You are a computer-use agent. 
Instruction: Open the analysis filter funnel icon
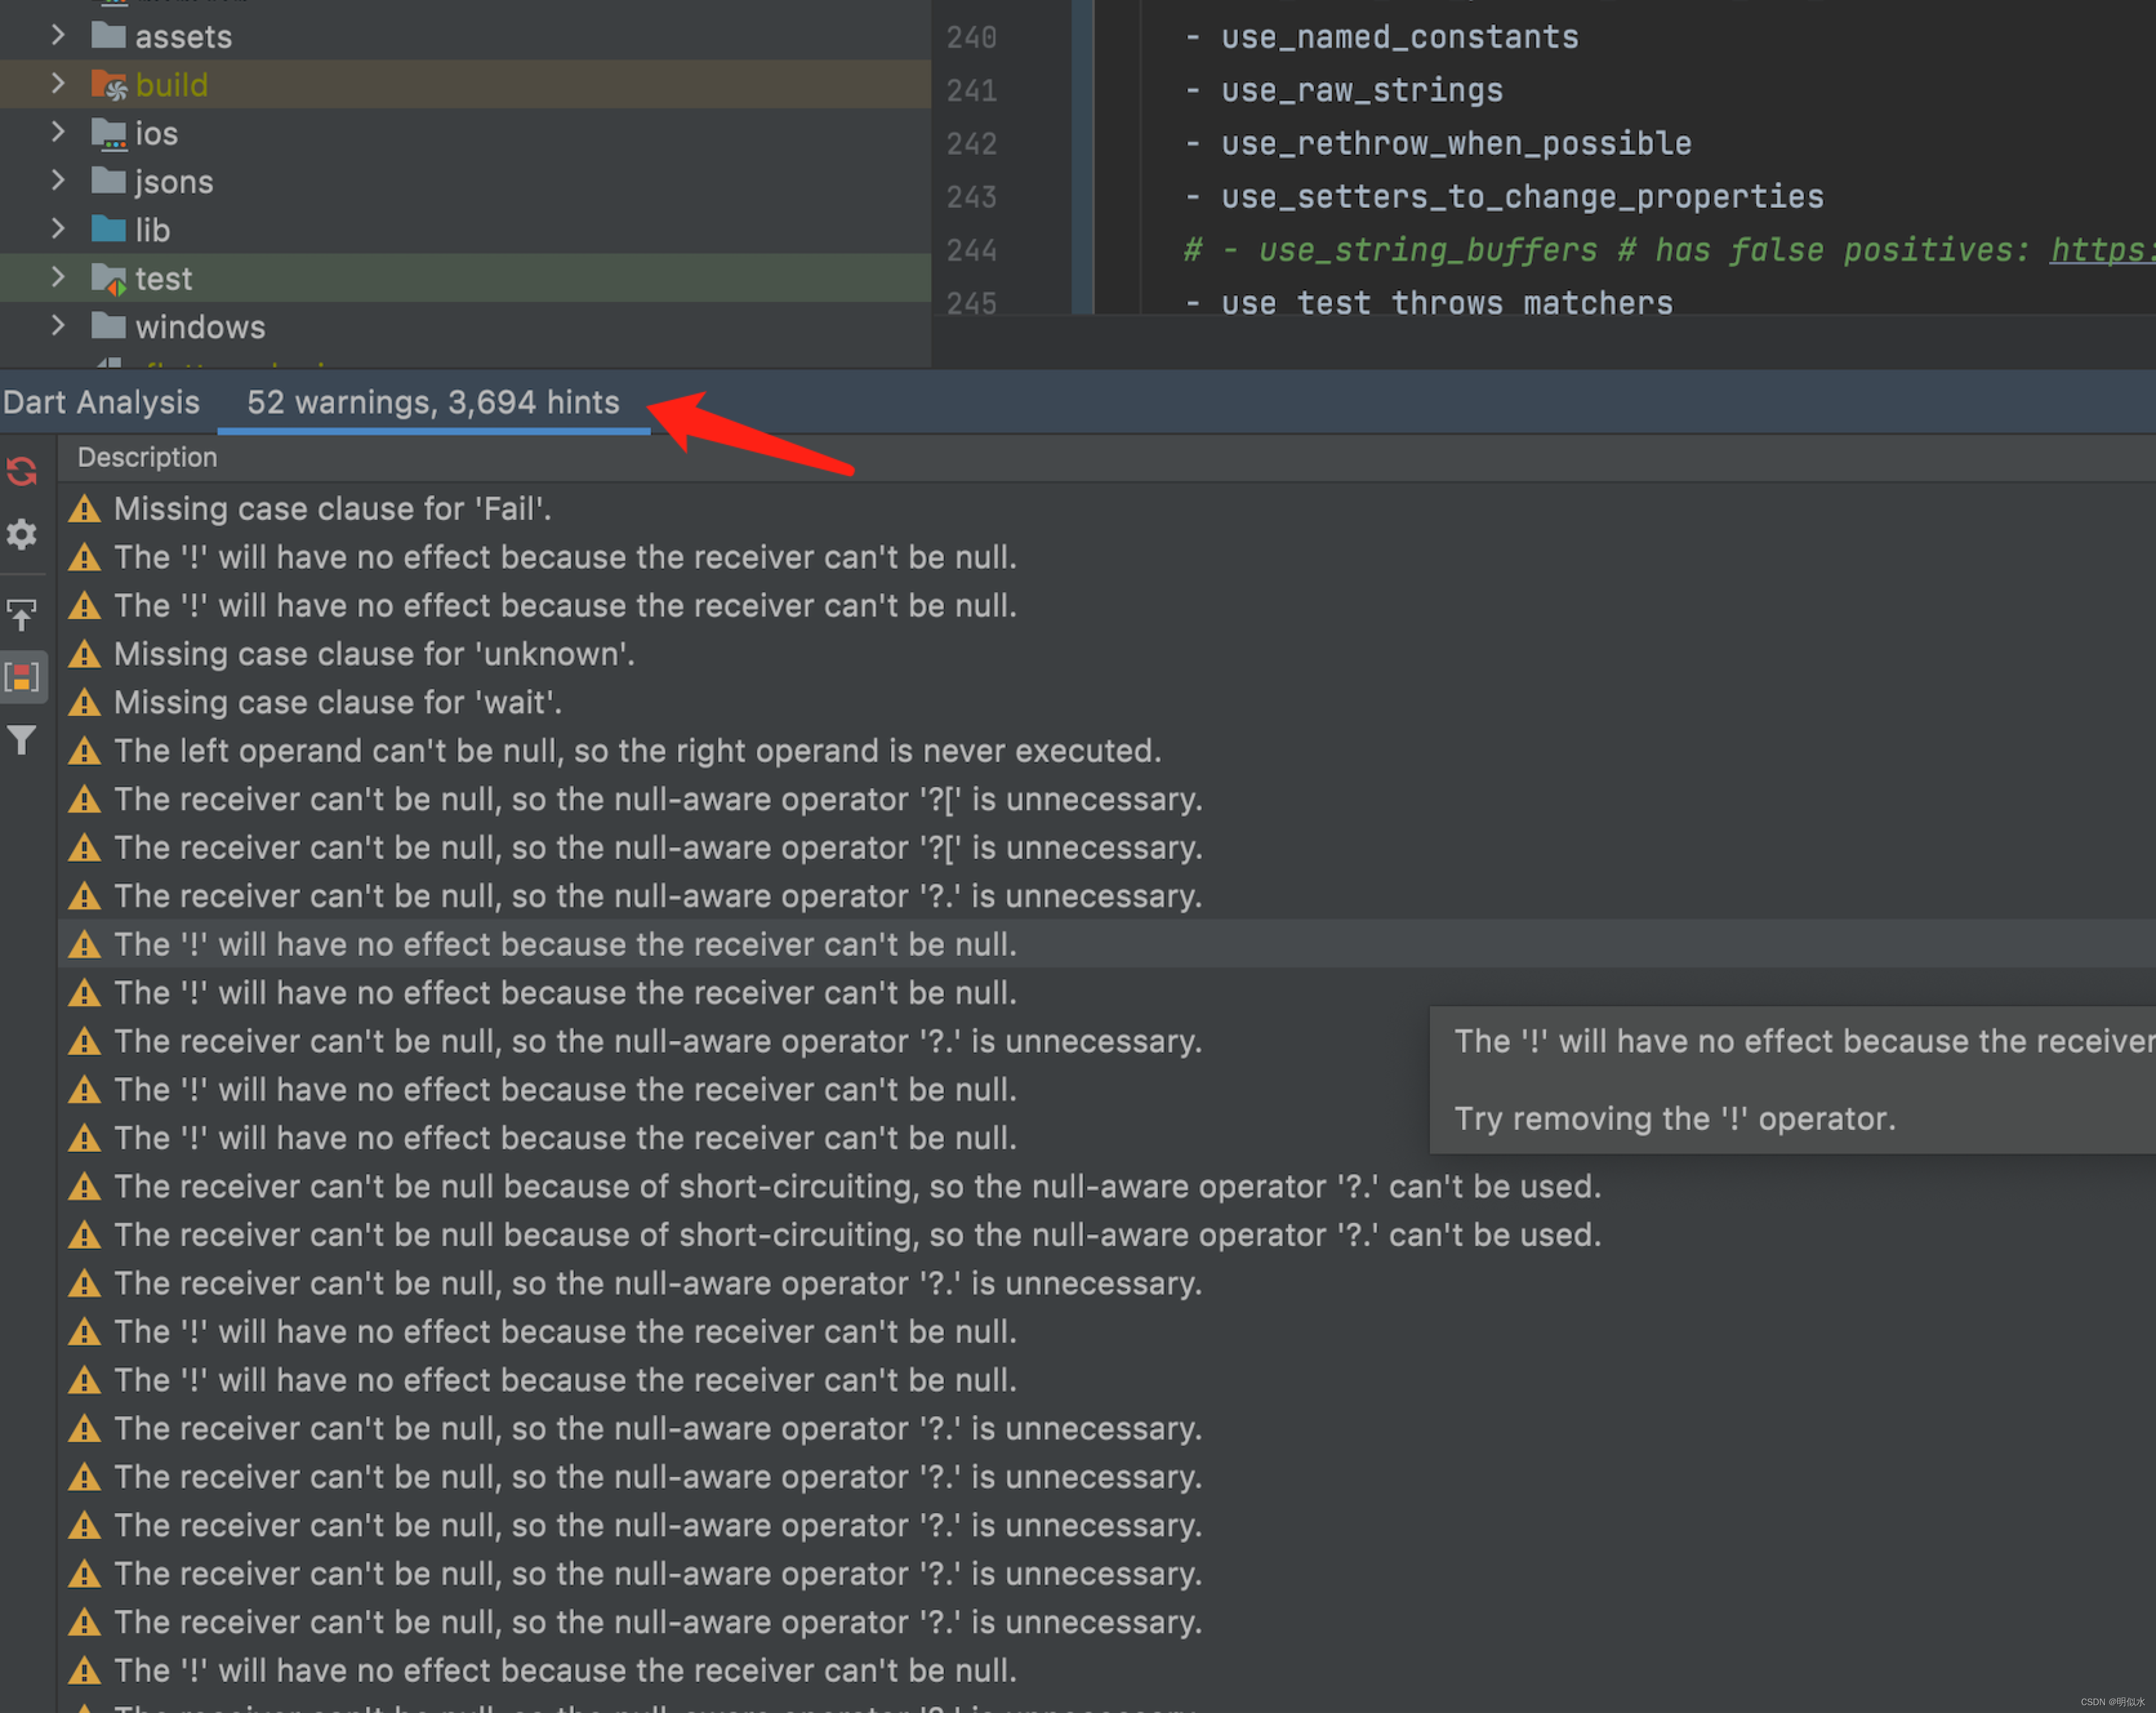pyautogui.click(x=22, y=740)
